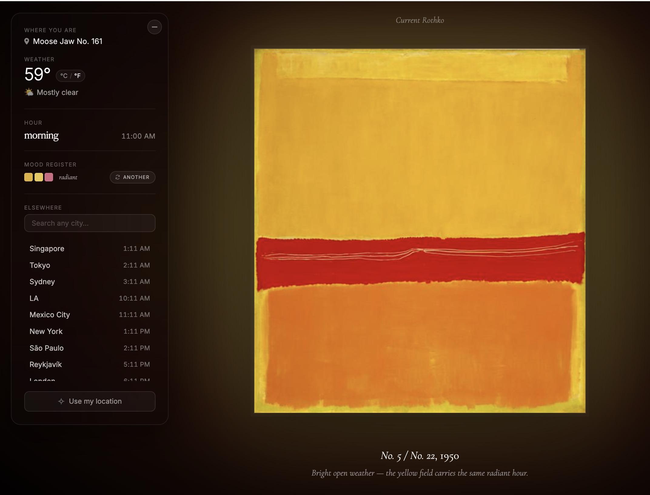Click the 11:00 AM time value
This screenshot has height=495, width=650.
click(138, 136)
